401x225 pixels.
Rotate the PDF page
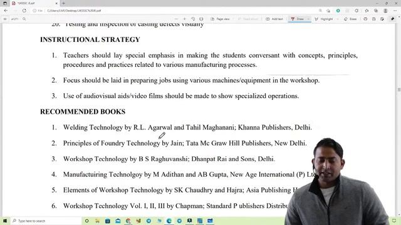tap(193, 19)
